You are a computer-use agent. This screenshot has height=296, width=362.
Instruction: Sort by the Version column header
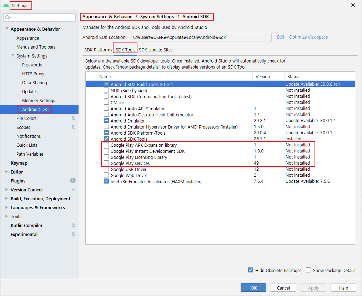coord(268,76)
